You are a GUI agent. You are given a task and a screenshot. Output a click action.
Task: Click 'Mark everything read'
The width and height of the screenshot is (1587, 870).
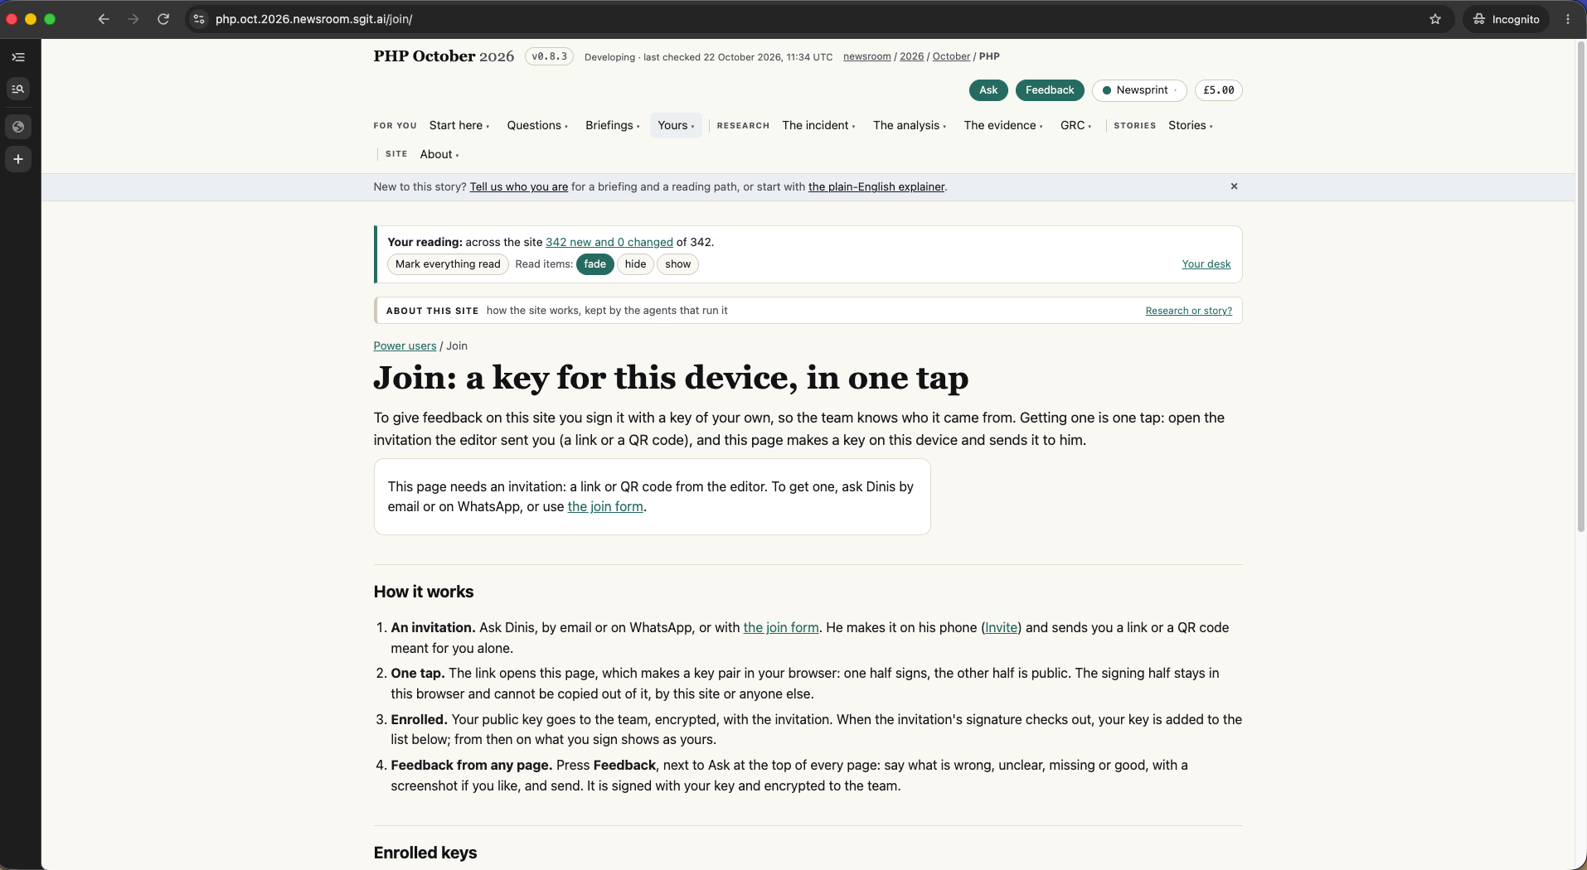tap(448, 264)
